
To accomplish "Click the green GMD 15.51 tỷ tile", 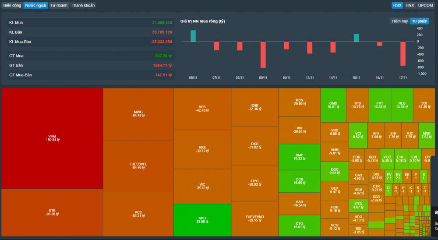I will pyautogui.click(x=333, y=106).
